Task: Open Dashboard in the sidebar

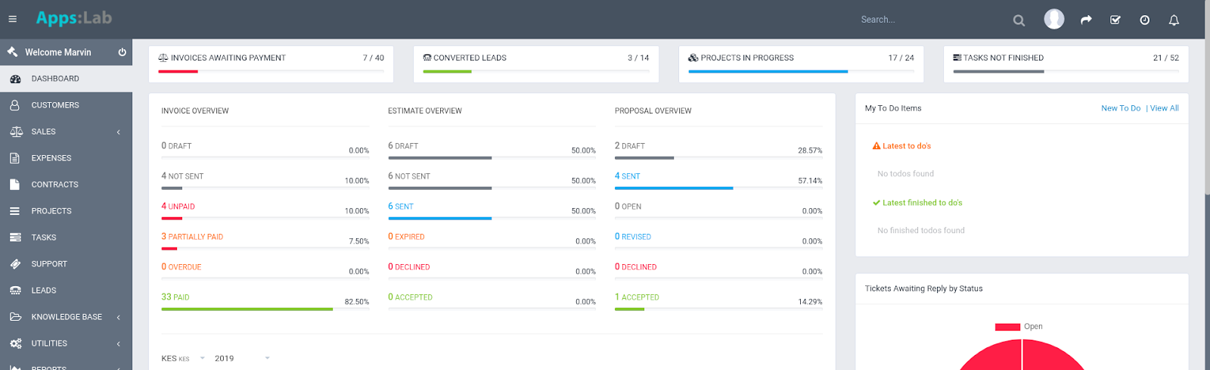Action: click(66, 79)
